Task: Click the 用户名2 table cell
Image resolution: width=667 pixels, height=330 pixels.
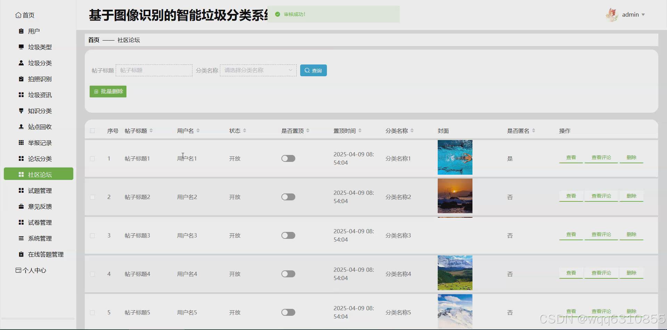Action: pyautogui.click(x=187, y=197)
